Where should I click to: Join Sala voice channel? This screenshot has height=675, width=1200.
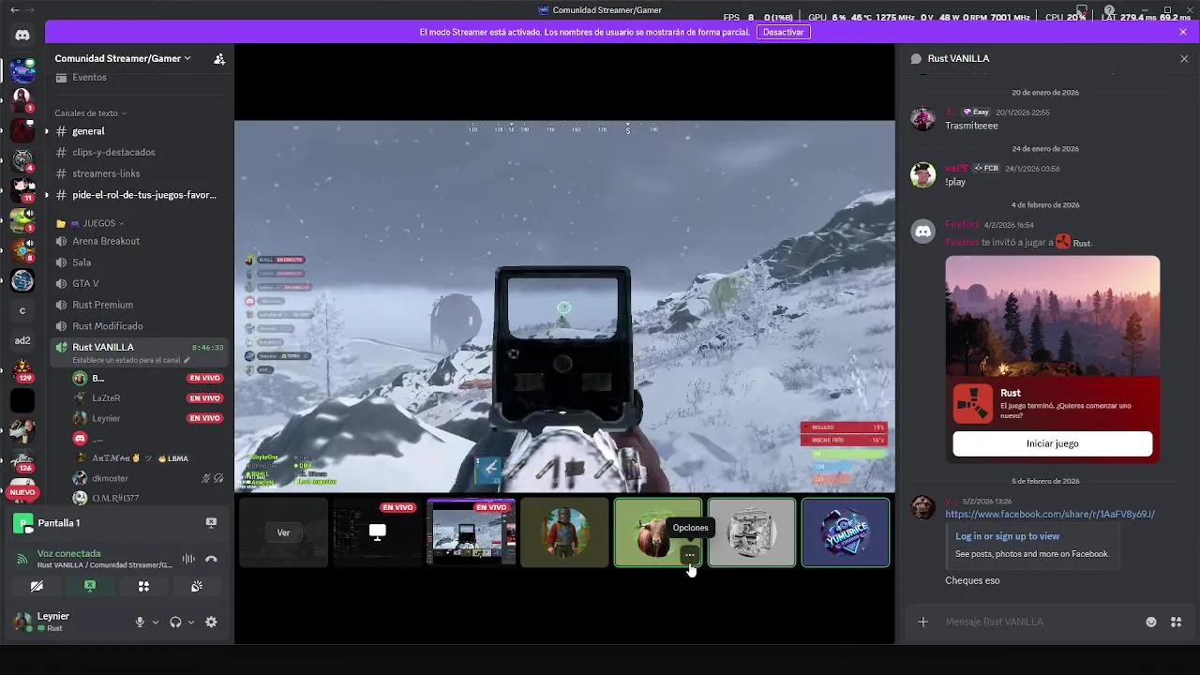137,262
